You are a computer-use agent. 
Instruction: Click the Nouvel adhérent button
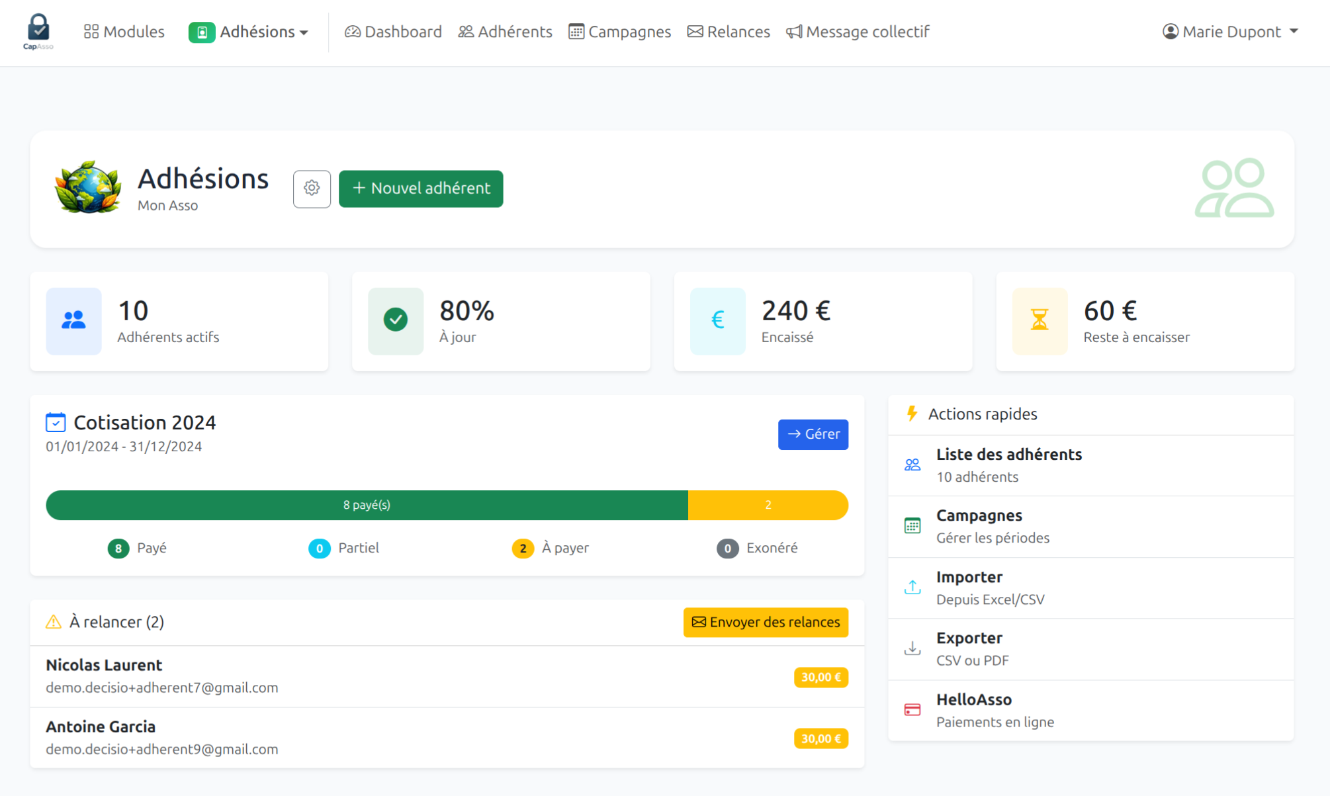tap(421, 189)
